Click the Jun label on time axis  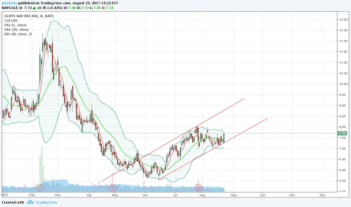pos(145,195)
